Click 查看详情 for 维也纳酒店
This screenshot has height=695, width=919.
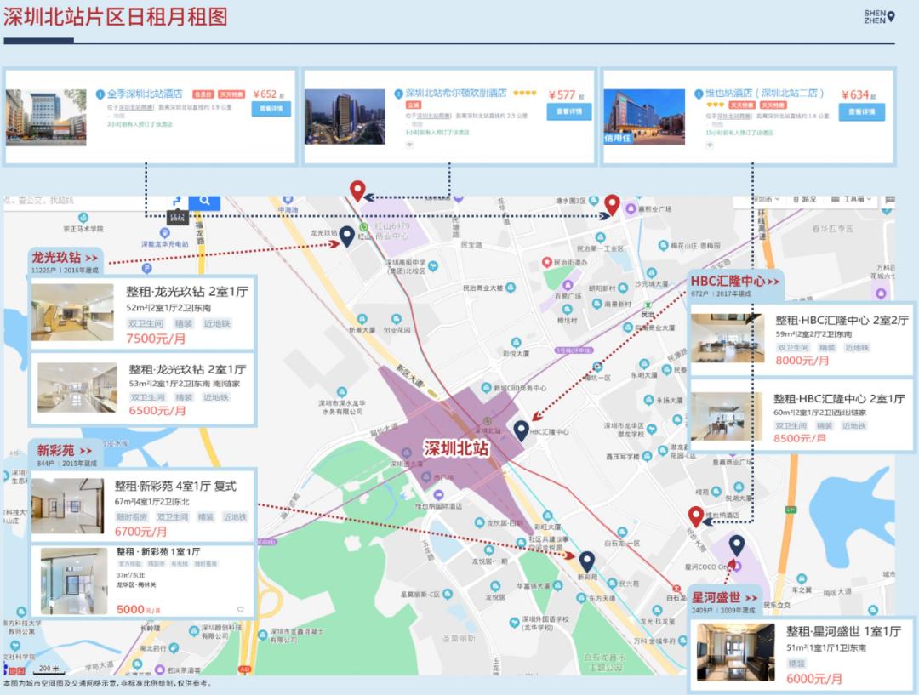pos(861,112)
